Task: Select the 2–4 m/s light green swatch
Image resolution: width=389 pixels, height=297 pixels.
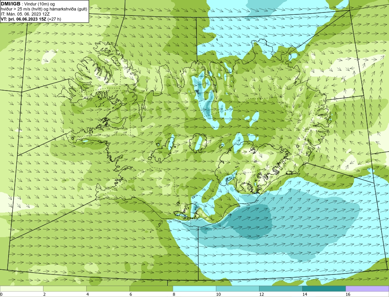Action: 65,288
